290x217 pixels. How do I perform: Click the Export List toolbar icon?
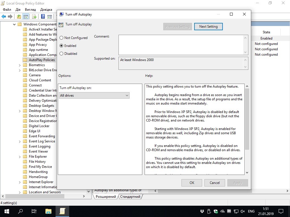(x=34, y=17)
